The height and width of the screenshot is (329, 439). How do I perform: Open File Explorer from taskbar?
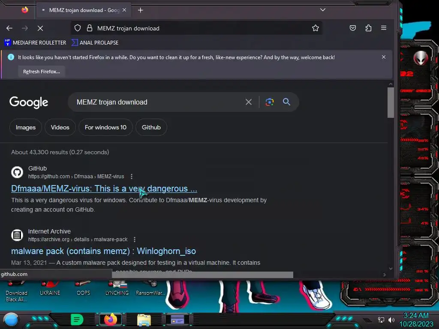click(x=144, y=320)
